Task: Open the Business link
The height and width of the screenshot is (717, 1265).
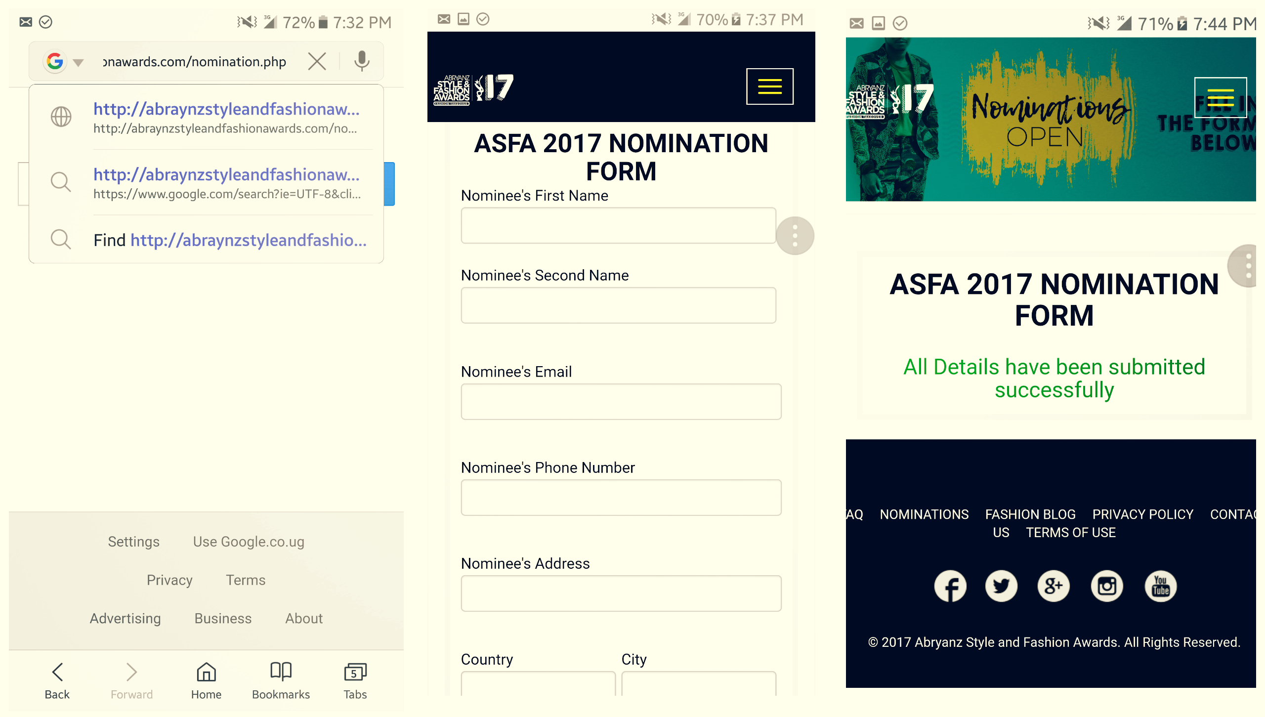Action: (x=223, y=618)
